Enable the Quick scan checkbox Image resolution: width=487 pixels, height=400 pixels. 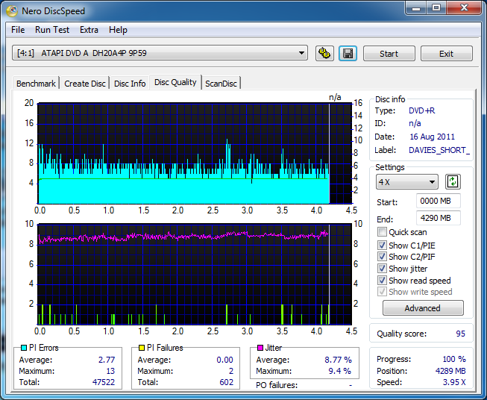point(382,232)
